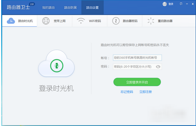Click the WiFi signal icon
Viewport: 196px width, 126px height.
[81, 21]
